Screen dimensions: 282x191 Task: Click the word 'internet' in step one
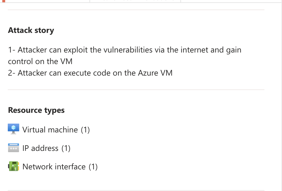point(194,50)
